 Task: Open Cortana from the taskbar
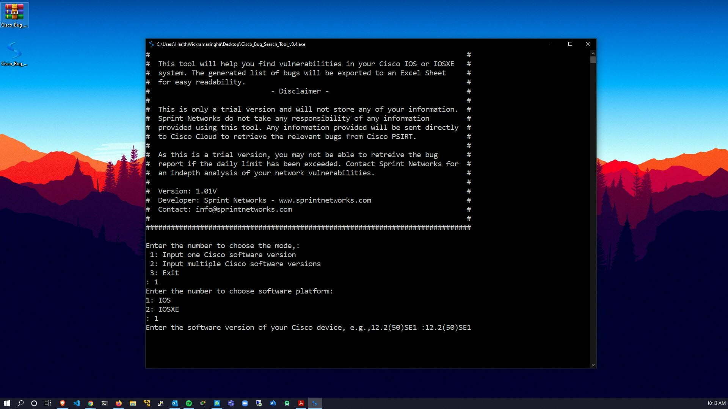pos(34,403)
